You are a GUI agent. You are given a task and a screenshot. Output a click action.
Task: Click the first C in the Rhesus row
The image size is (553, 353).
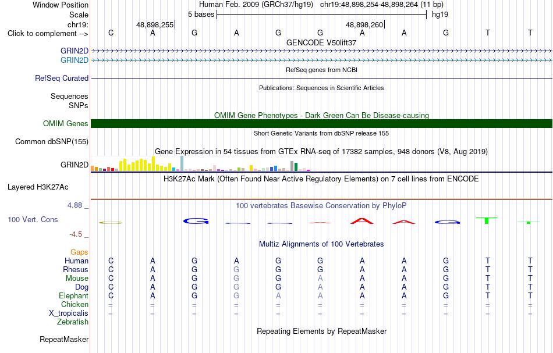(x=111, y=269)
